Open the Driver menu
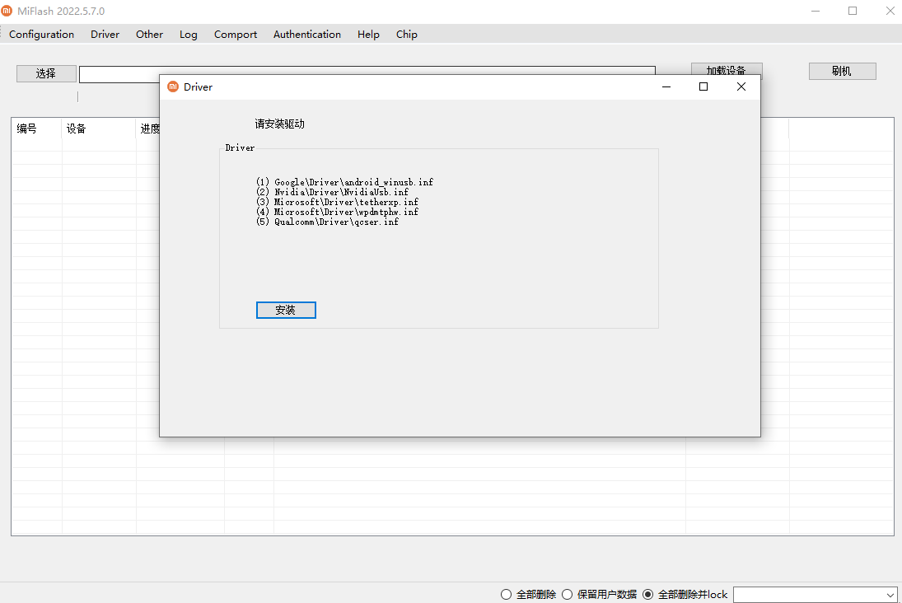 coord(105,35)
